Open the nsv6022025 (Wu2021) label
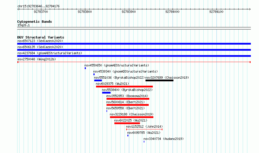 pos(131,120)
